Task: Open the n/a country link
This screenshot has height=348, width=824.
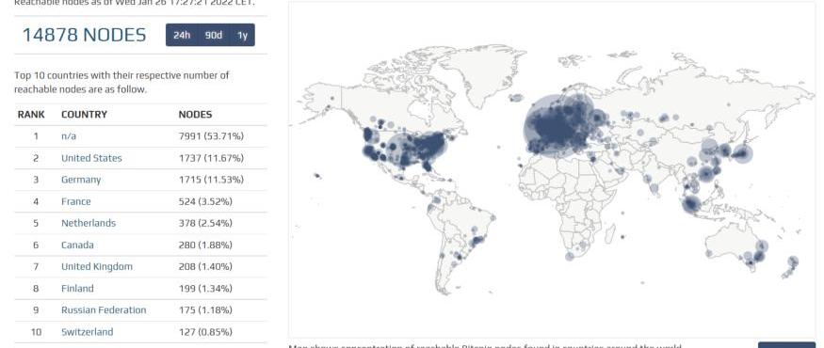Action: (69, 136)
